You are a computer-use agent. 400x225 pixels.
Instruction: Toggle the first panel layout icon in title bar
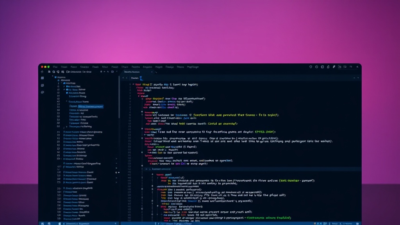pos(339,67)
